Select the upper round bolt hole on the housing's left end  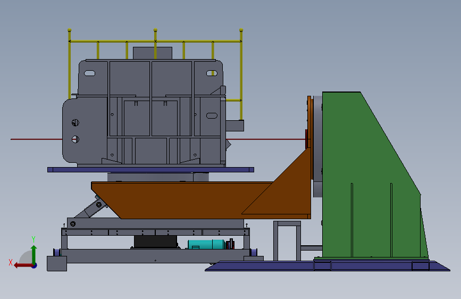[x=76, y=122]
